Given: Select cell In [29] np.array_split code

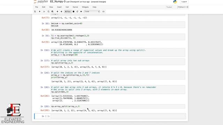Looking at the screenshot, I should coord(118,106).
